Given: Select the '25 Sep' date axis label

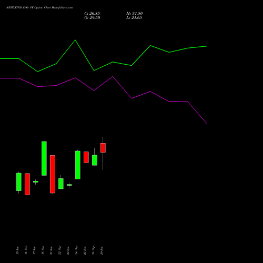Looking at the screenshot, I should 85,250.
